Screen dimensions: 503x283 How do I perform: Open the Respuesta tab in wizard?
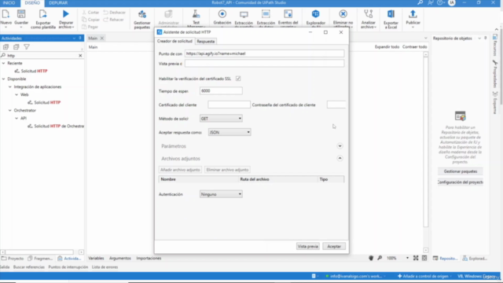[x=206, y=42]
